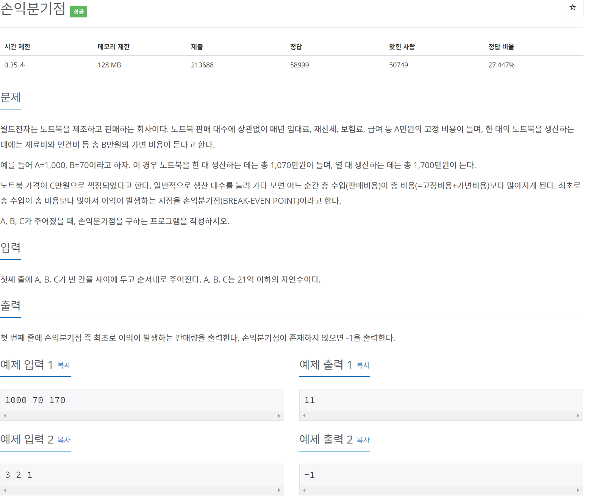Click sample output text '11'
Image resolution: width=591 pixels, height=503 pixels.
310,400
